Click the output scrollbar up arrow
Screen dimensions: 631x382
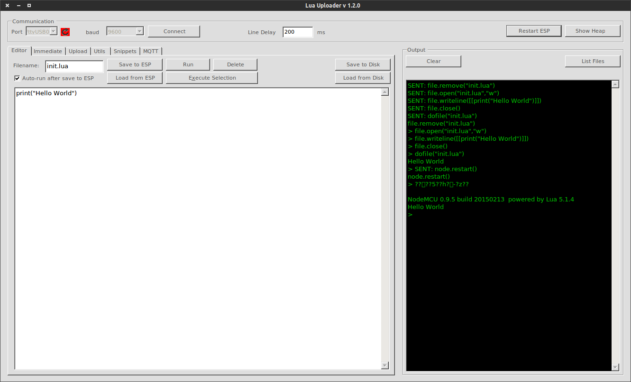pyautogui.click(x=615, y=84)
